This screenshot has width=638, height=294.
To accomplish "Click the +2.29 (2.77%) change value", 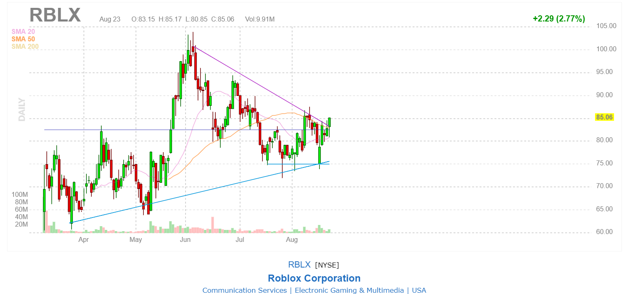I will point(559,19).
